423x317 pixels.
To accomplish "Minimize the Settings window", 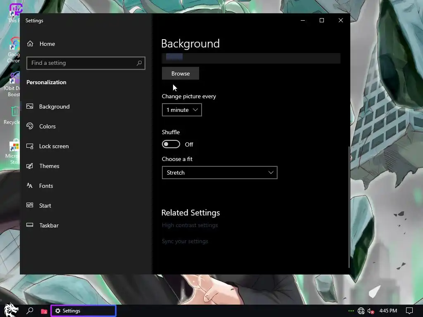I will [x=303, y=21].
